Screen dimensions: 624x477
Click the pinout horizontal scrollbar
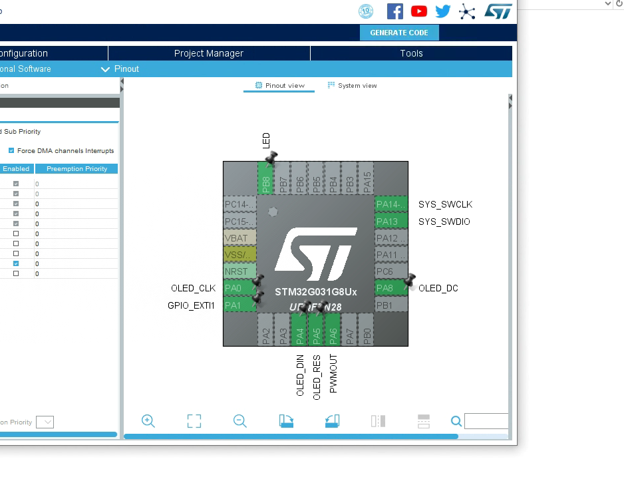[291, 436]
